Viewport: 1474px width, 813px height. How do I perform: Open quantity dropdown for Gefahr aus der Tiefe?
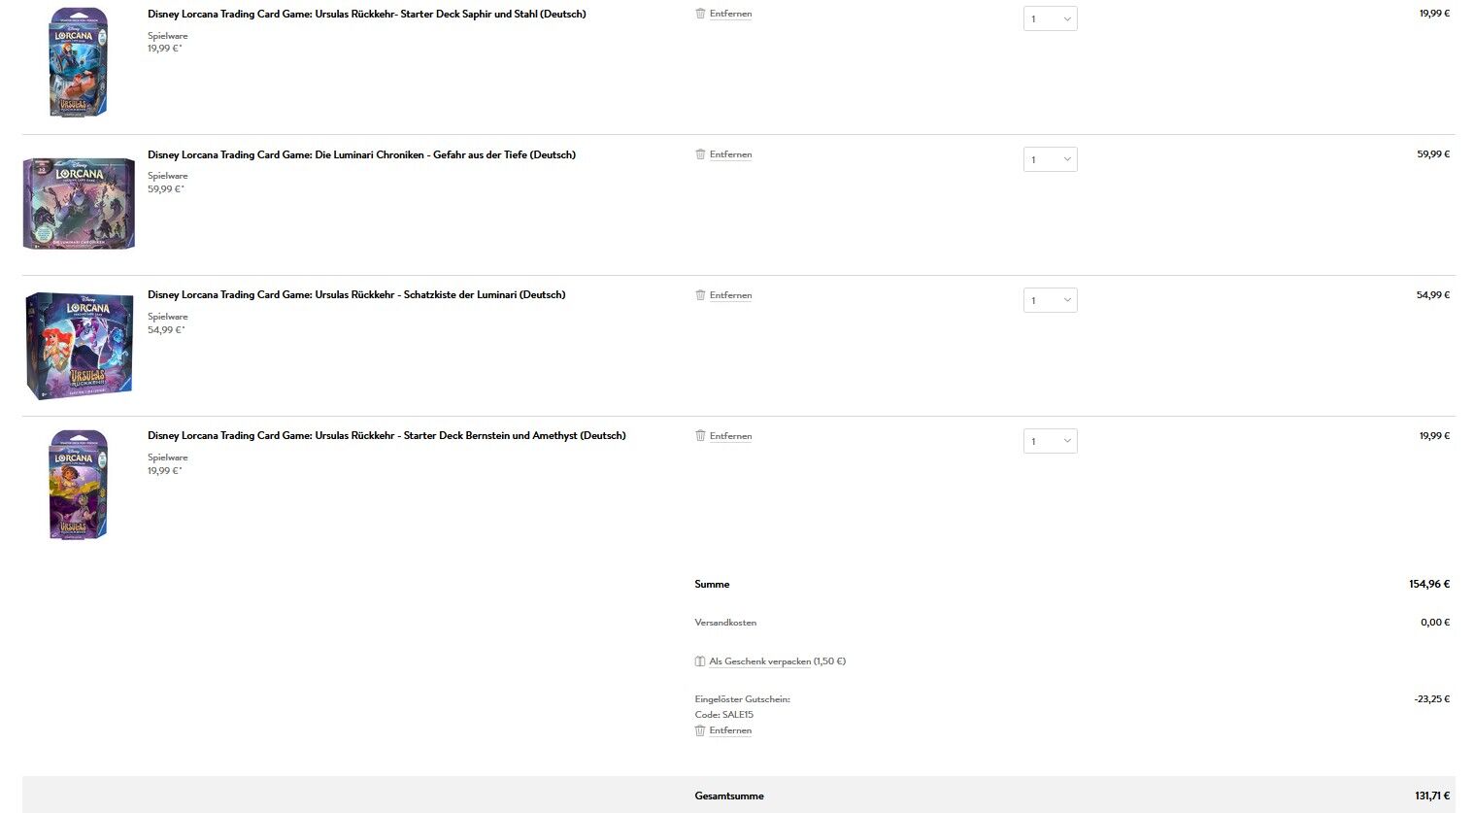(x=1050, y=159)
